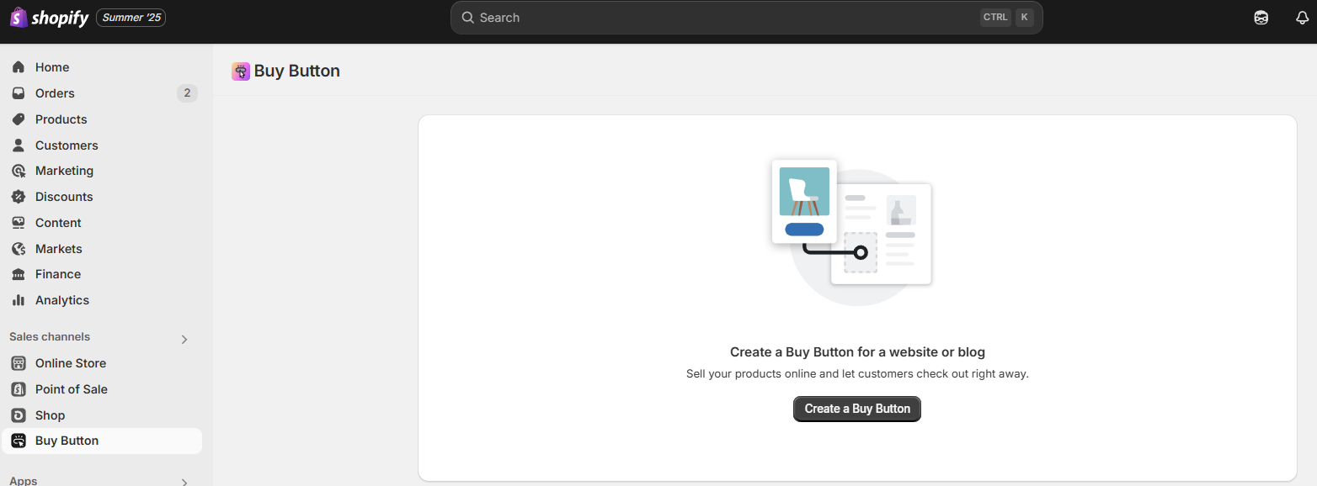The height and width of the screenshot is (486, 1317).
Task: Click the Finance bank icon
Action: 19,274
